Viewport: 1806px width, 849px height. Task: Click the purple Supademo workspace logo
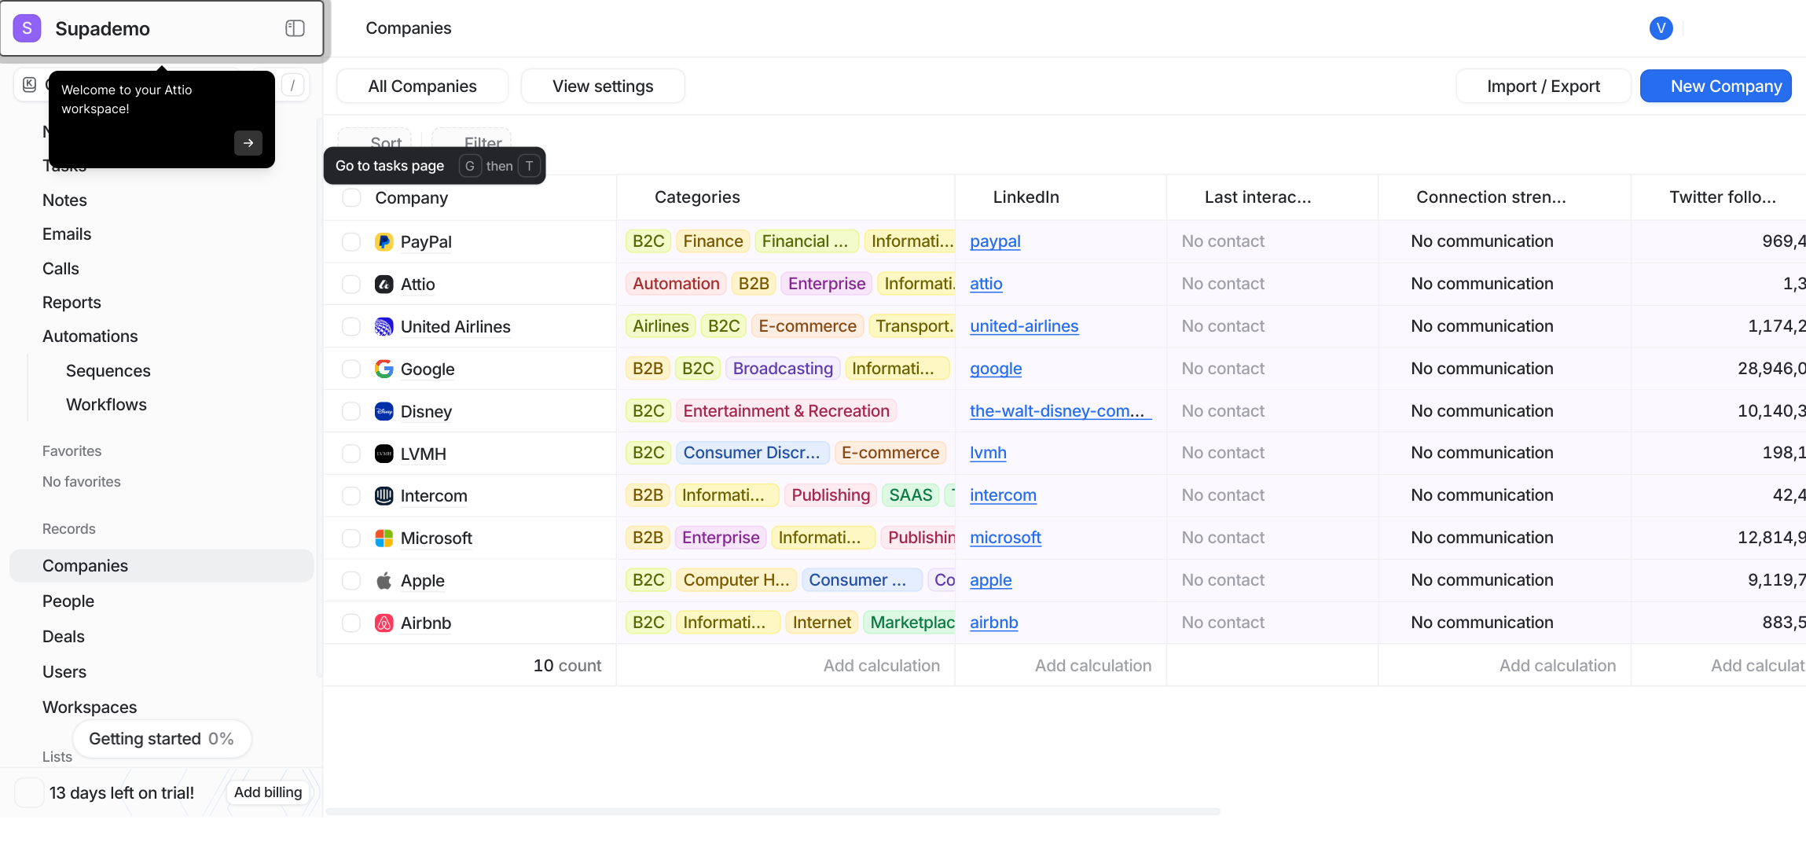(x=28, y=28)
